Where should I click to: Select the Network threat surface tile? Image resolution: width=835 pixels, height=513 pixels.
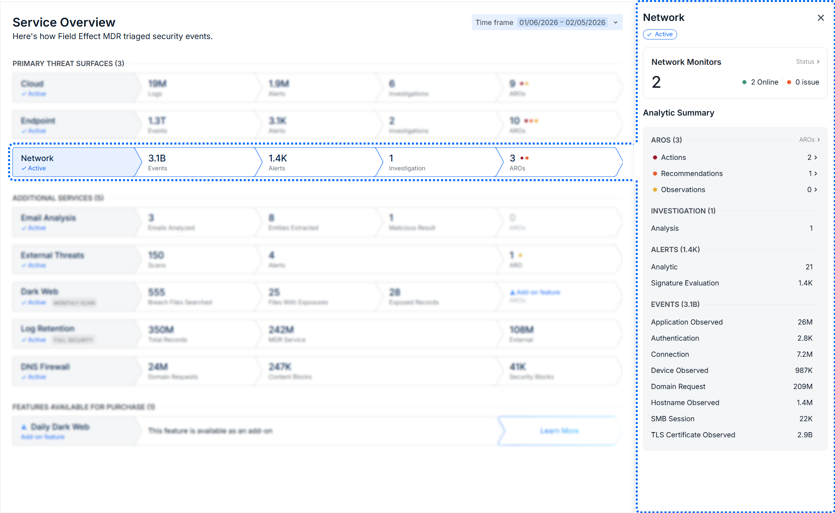click(72, 162)
